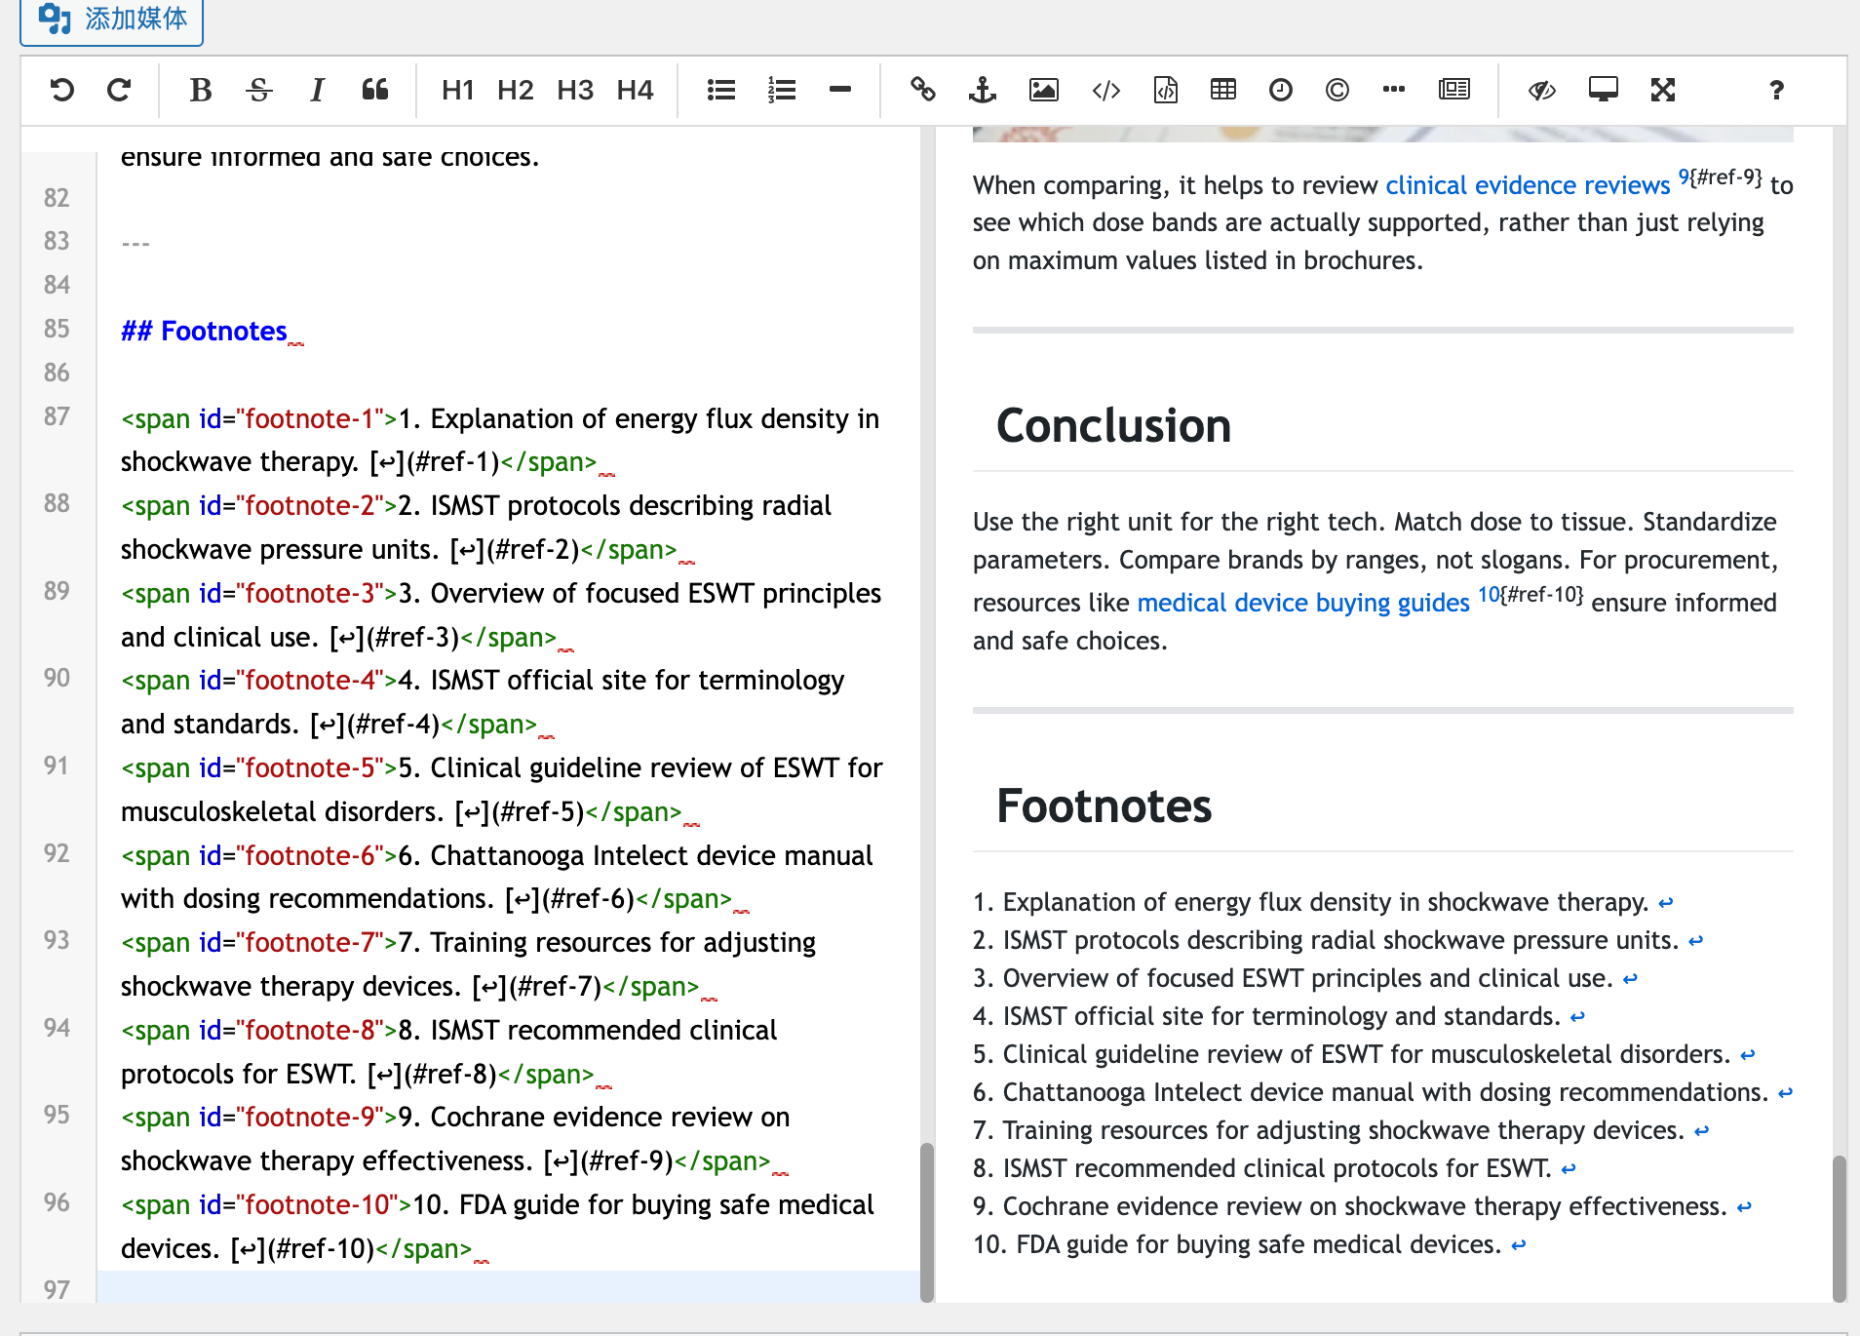1860x1336 pixels.
Task: Apply bold formatting
Action: [x=201, y=91]
